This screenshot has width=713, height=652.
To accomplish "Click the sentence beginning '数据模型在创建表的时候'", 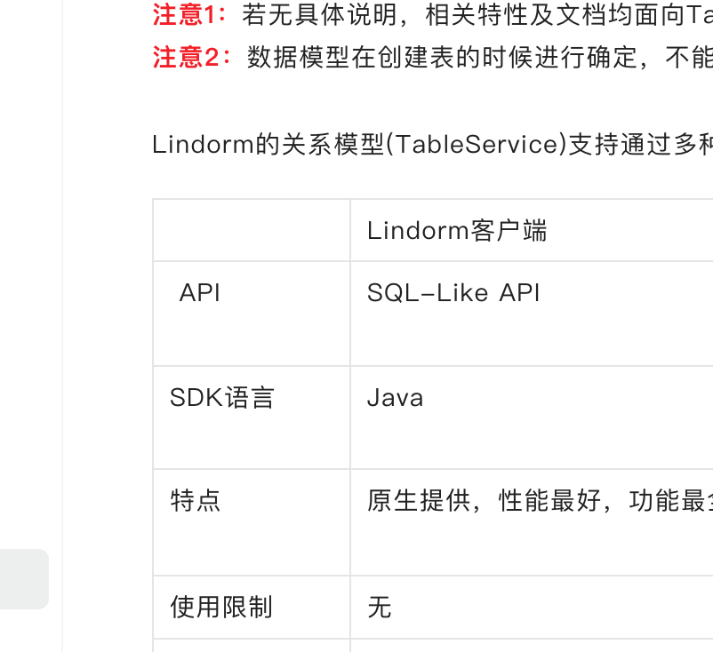I will (x=480, y=57).
